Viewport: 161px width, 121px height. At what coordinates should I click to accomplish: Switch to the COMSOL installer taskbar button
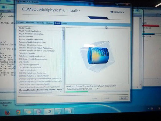coord(49,111)
